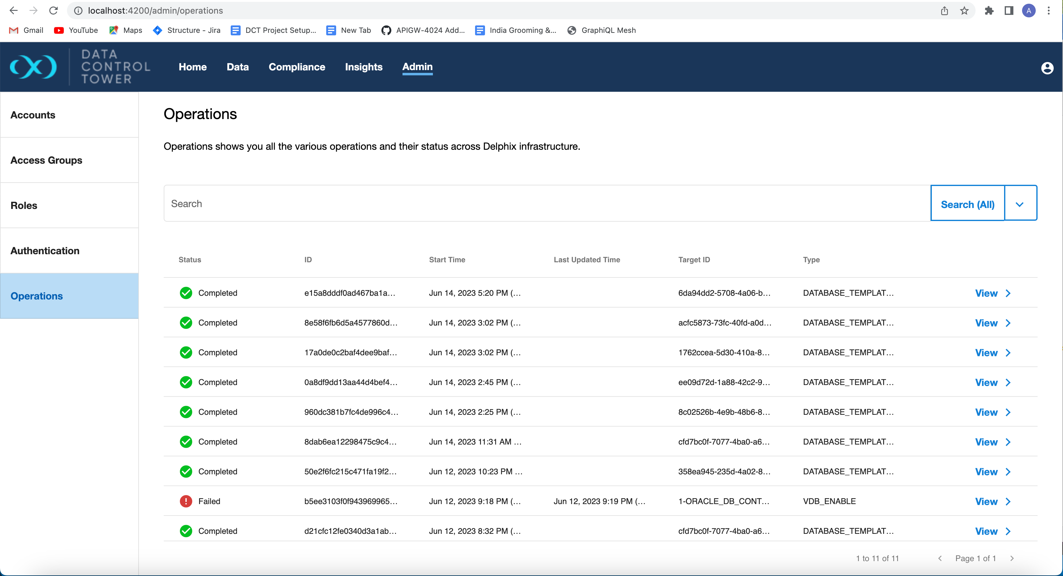Screen dimensions: 1063x576
Task: Go to the previous page chevron
Action: pos(940,558)
